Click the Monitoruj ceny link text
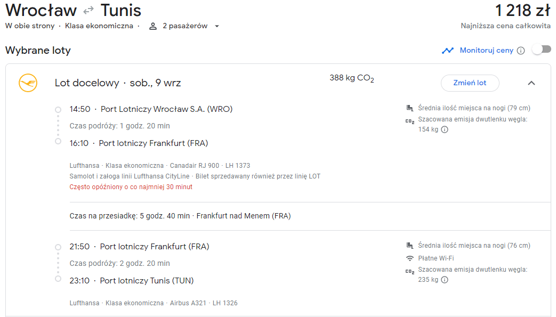 [486, 51]
